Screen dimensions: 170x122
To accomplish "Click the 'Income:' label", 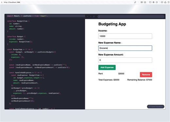I will pos(103,31).
